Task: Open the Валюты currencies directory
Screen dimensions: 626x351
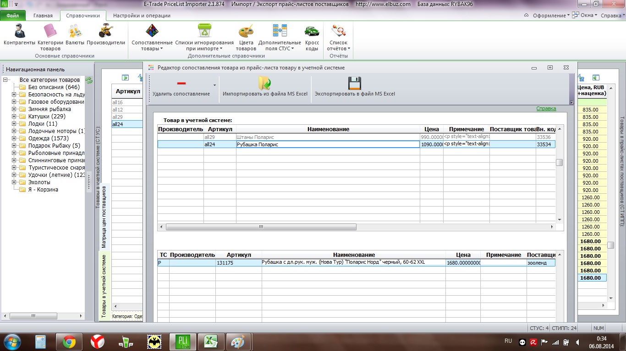Action: click(75, 35)
